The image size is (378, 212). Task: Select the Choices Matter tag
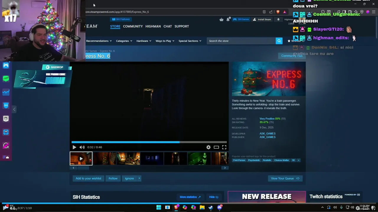pyautogui.click(x=281, y=160)
